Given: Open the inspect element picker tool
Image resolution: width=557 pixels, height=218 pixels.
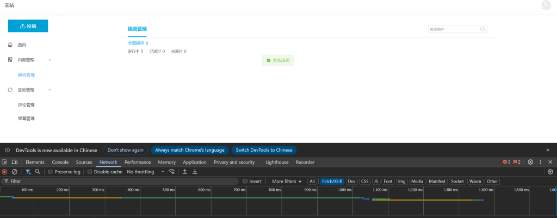Looking at the screenshot, I should pos(5,162).
